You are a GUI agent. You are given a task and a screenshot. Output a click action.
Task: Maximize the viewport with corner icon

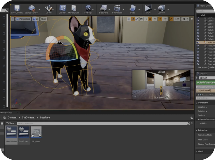[192, 19]
